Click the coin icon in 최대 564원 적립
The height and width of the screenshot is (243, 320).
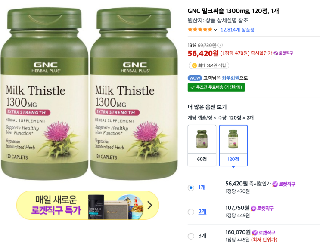point(194,65)
